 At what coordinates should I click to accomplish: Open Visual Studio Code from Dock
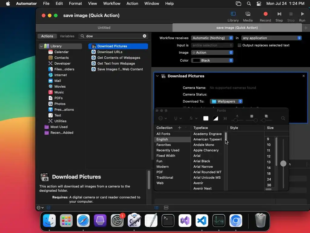tap(202, 220)
